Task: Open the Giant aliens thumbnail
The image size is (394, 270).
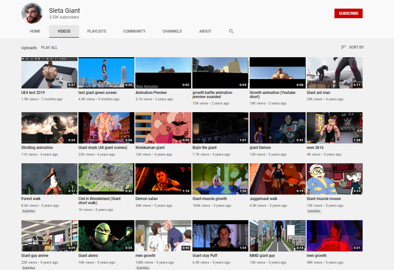Action: (x=106, y=236)
